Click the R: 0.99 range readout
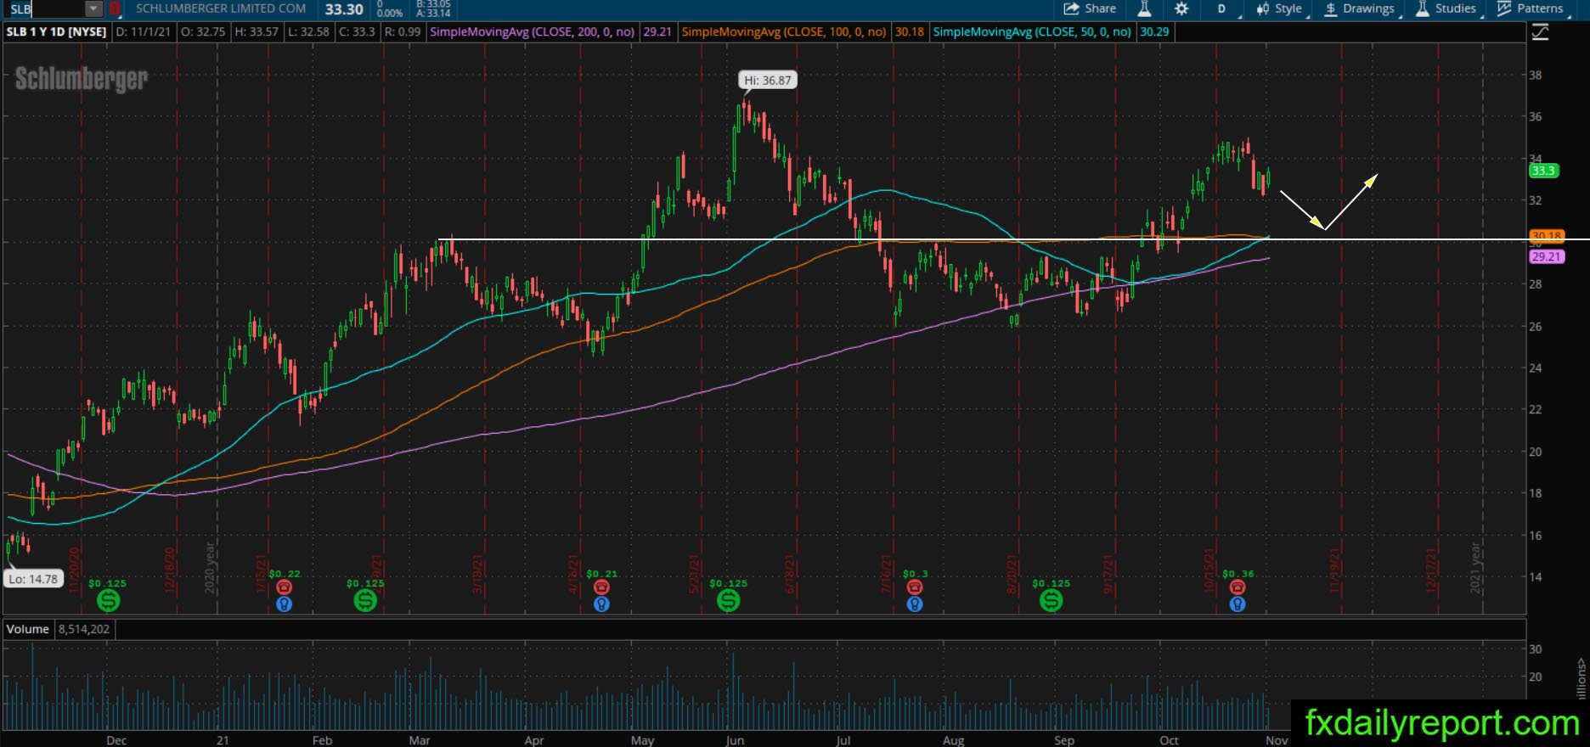1590x747 pixels. pyautogui.click(x=402, y=31)
